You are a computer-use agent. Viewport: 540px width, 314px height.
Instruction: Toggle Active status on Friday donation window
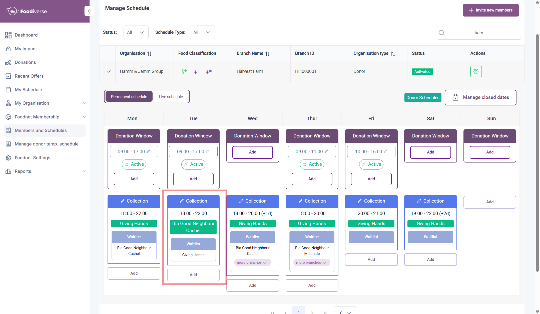click(371, 164)
